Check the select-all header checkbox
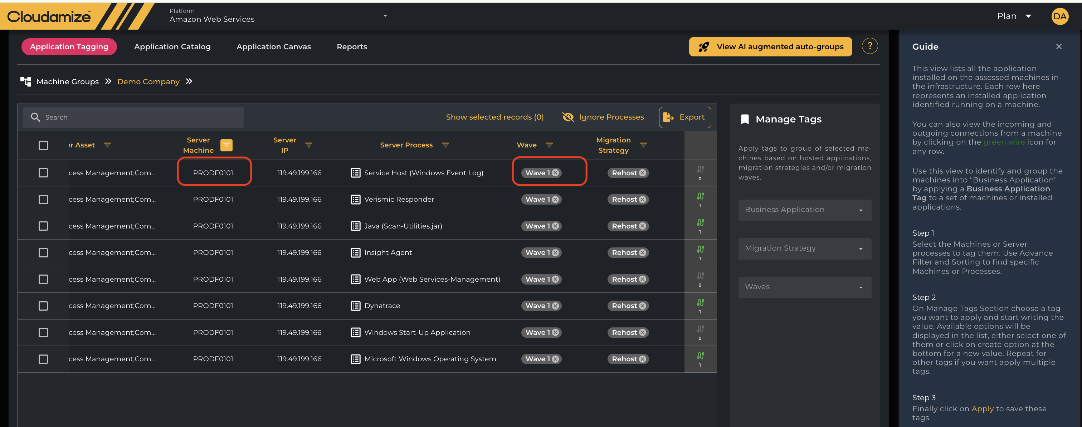1082x427 pixels. [43, 145]
